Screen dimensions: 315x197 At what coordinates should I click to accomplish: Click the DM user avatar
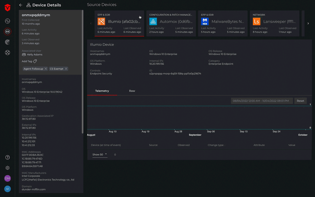(x=7, y=178)
